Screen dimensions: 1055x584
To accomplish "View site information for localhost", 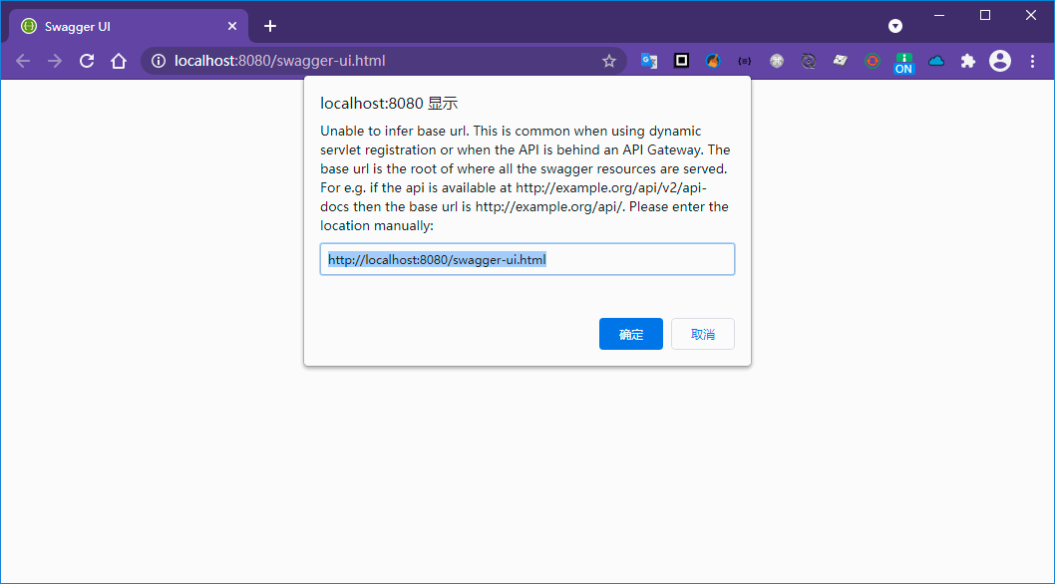I will 159,61.
